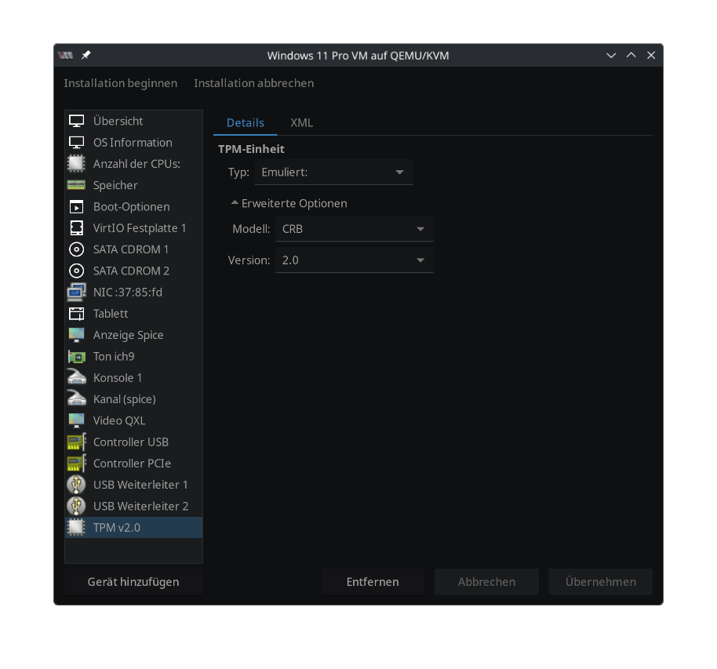Viewport: 717px width, 669px height.
Task: Select the VirtIO Festplatte 1 entry text
Action: pos(140,228)
